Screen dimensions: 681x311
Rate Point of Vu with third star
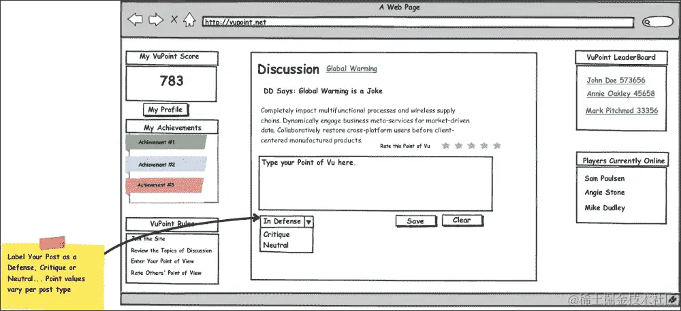point(471,146)
